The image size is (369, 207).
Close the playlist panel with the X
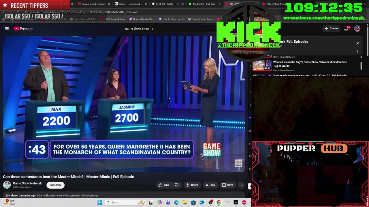coord(358,43)
